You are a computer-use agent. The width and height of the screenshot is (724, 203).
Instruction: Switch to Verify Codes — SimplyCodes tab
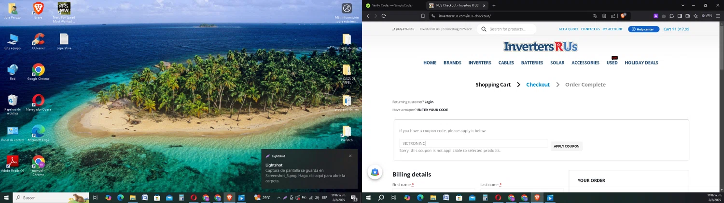(x=392, y=5)
